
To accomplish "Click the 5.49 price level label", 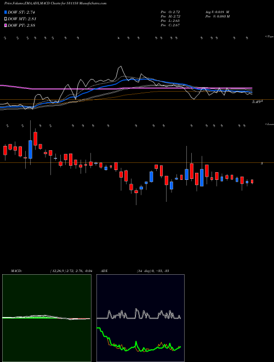I will pyautogui.click(x=257, y=101).
